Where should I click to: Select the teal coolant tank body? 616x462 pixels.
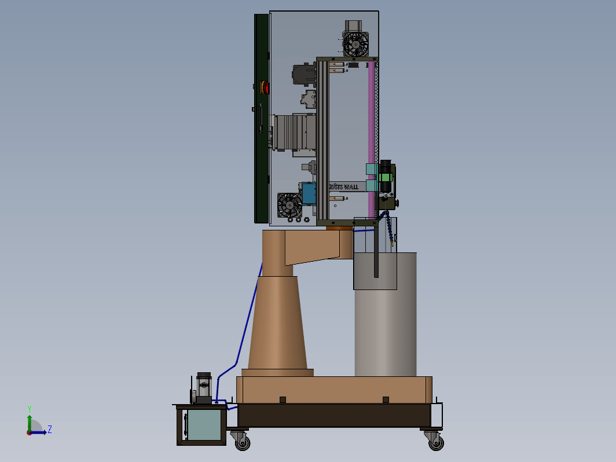pos(204,425)
